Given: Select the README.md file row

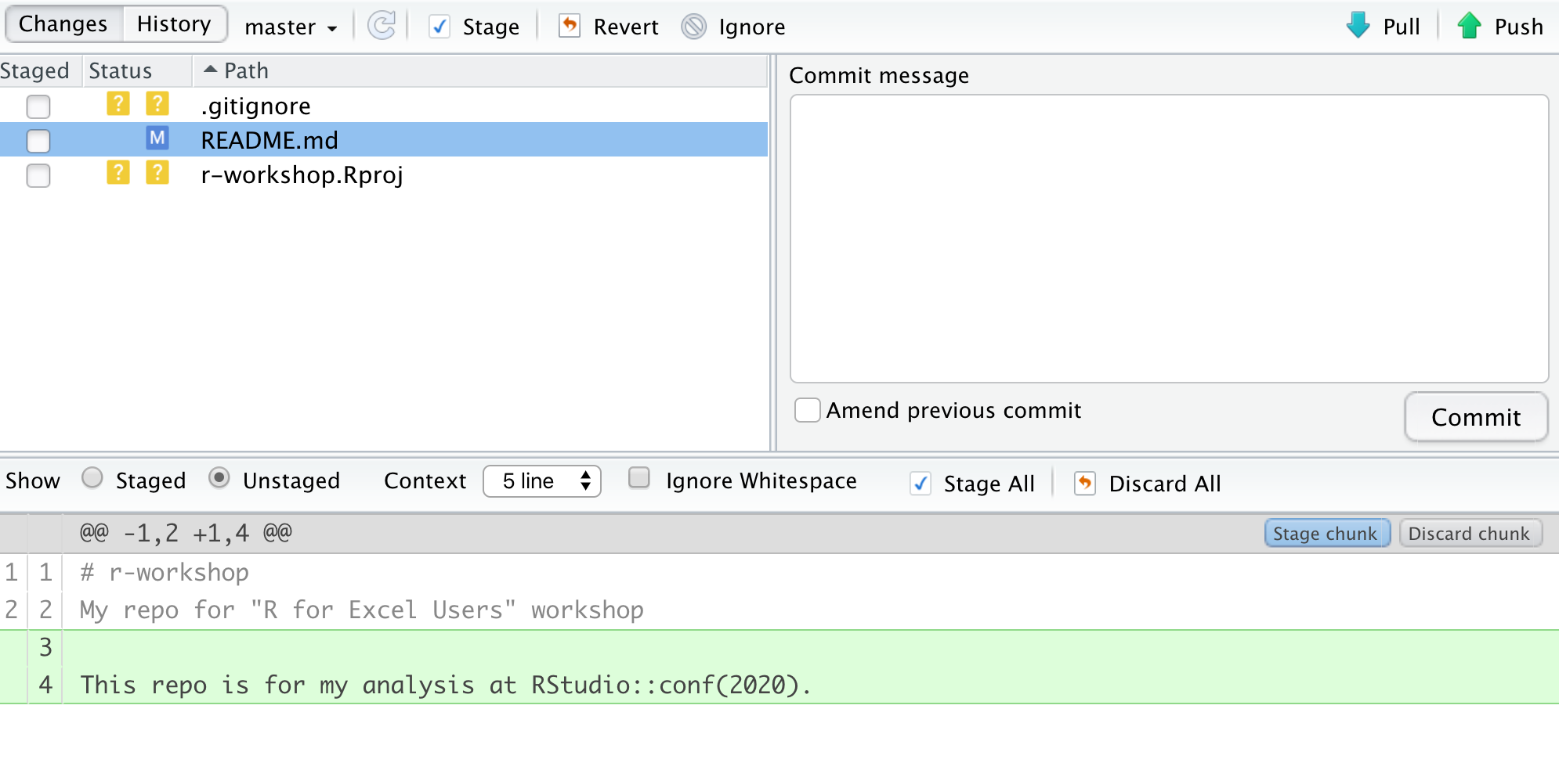Looking at the screenshot, I should (384, 140).
